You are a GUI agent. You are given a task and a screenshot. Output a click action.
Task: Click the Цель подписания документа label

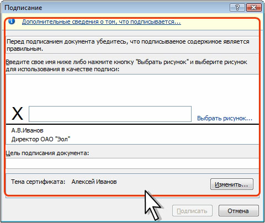(x=47, y=153)
